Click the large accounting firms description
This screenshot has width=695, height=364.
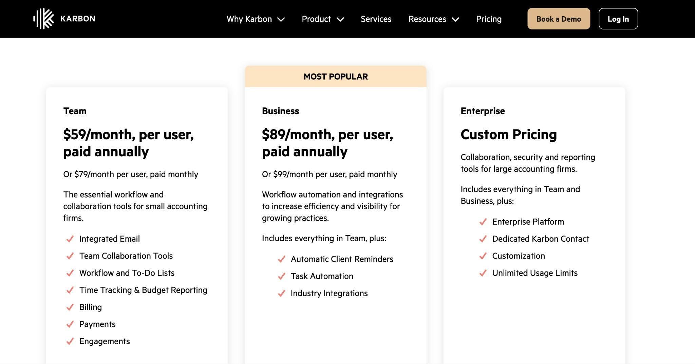528,163
